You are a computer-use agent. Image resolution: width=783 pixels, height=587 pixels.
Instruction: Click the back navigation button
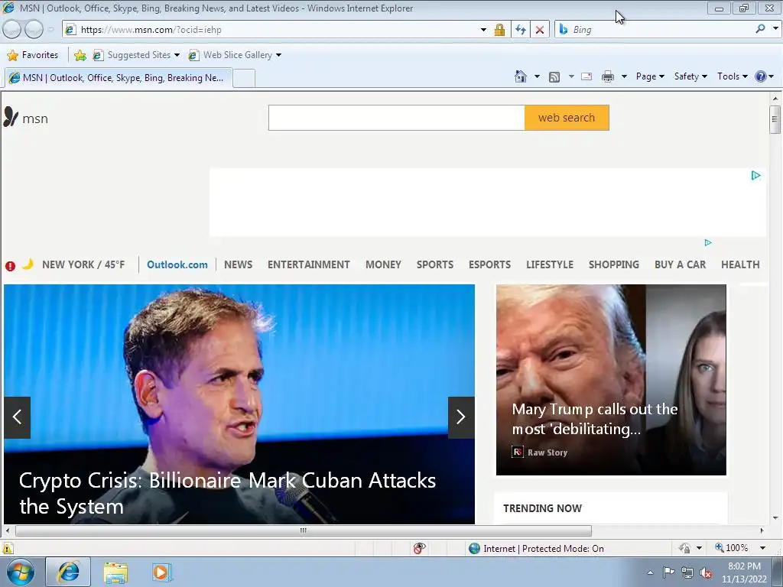(12, 30)
